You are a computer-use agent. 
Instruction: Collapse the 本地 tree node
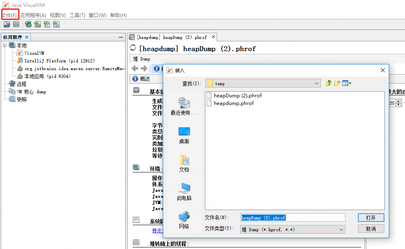(x=4, y=45)
